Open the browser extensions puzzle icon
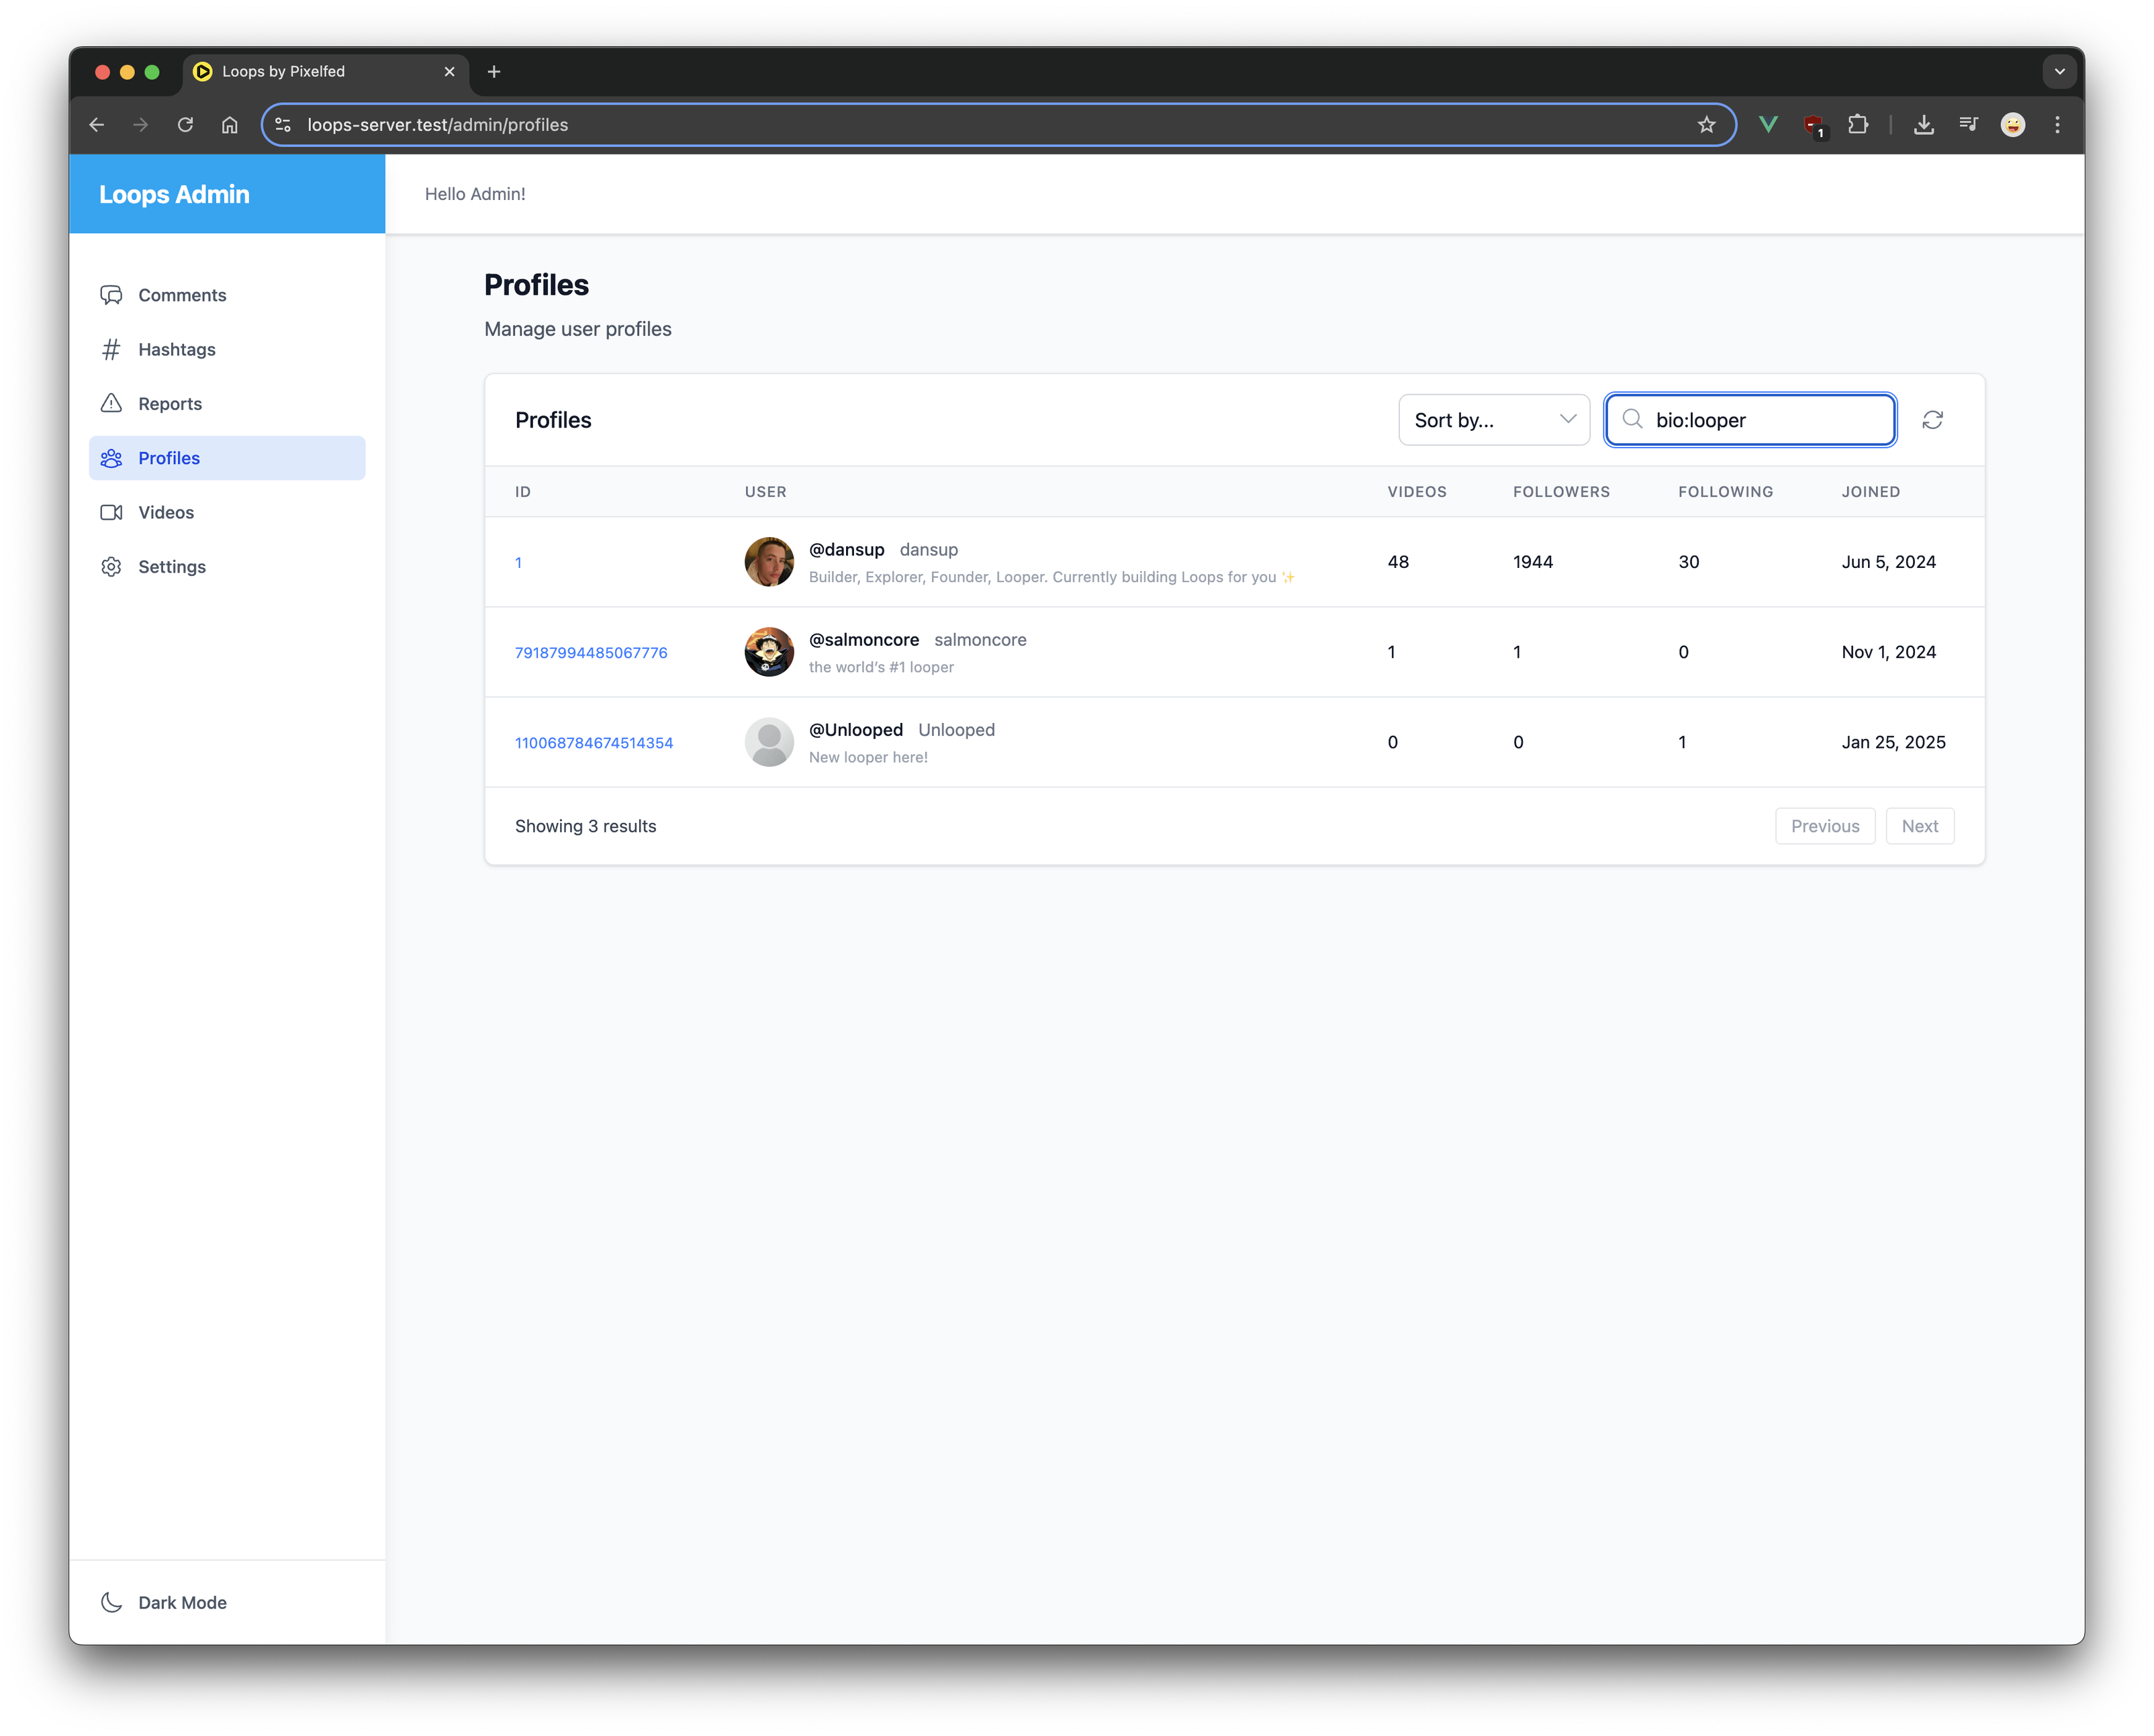 tap(1857, 125)
